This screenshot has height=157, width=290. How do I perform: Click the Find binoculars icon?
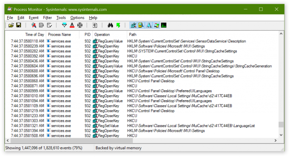[110, 25]
